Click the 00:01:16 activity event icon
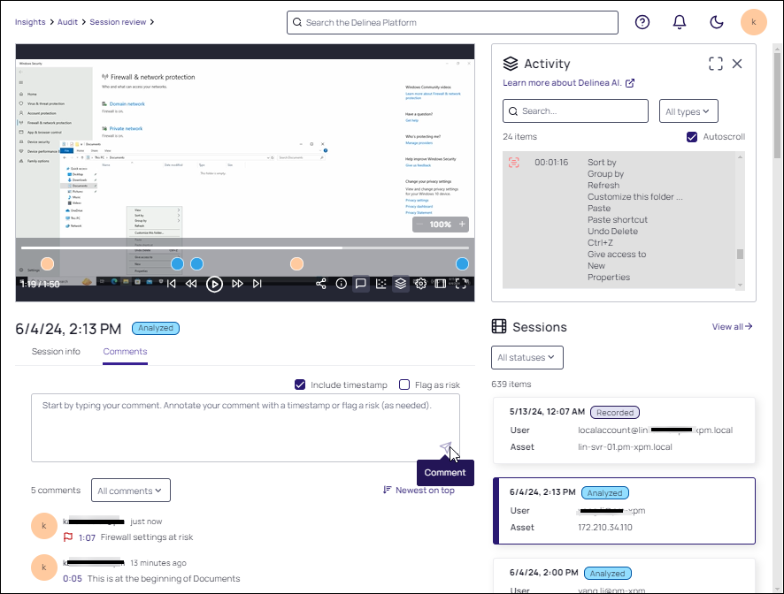 513,163
